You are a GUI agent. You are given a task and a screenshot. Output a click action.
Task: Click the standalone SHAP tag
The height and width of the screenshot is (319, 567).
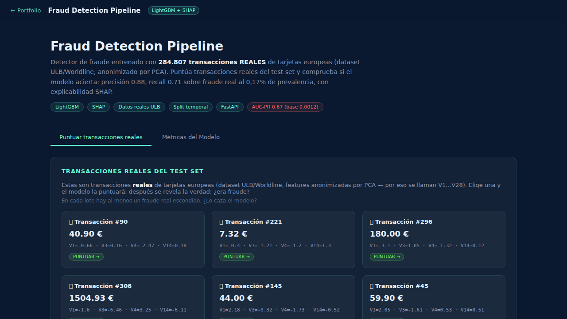[99, 107]
